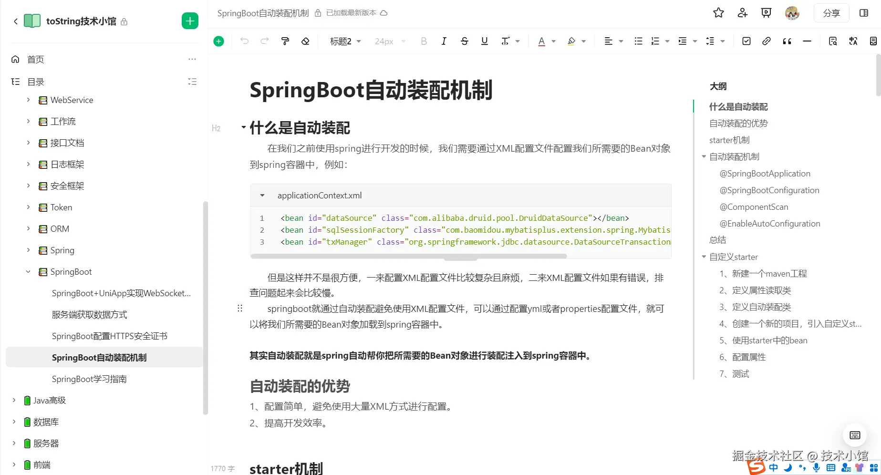Toggle bold formatting
The image size is (881, 475).
coord(424,41)
